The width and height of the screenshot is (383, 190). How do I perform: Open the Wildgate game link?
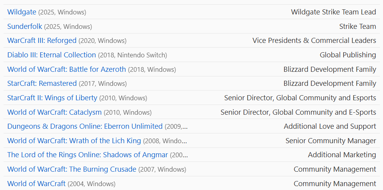pos(21,12)
